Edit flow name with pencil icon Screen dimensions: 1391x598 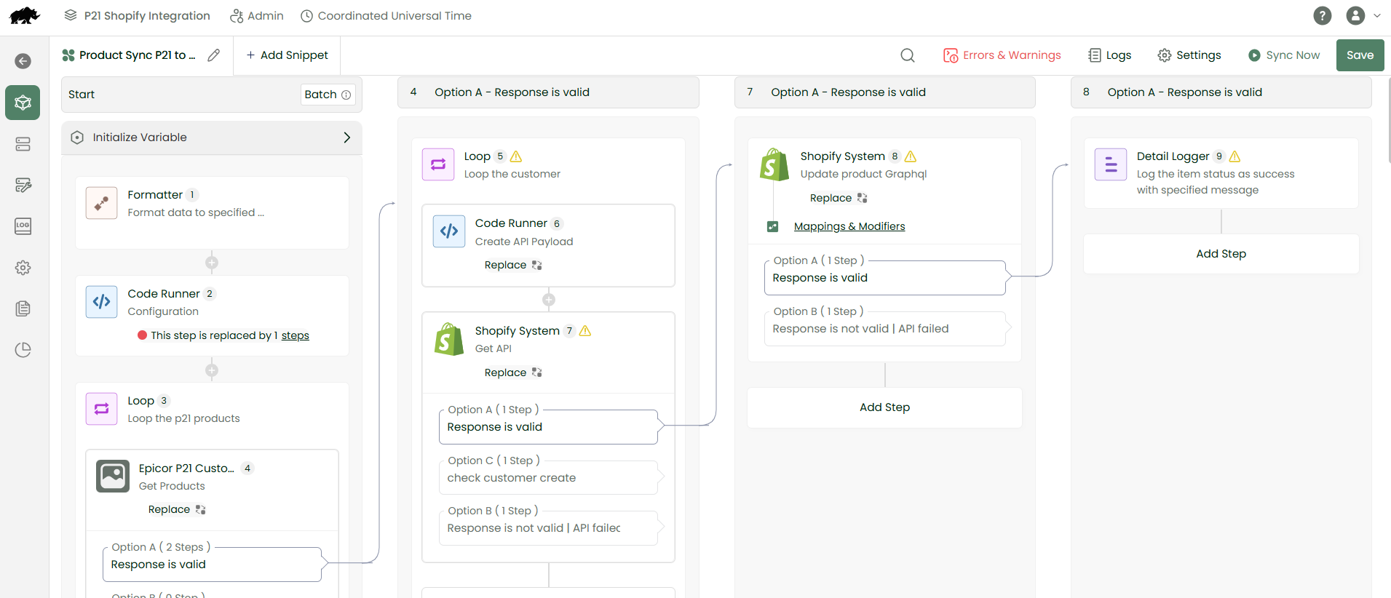click(213, 55)
